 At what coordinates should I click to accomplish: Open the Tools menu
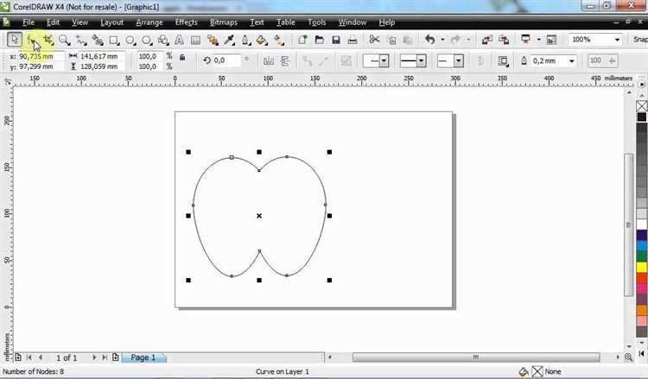(x=316, y=22)
